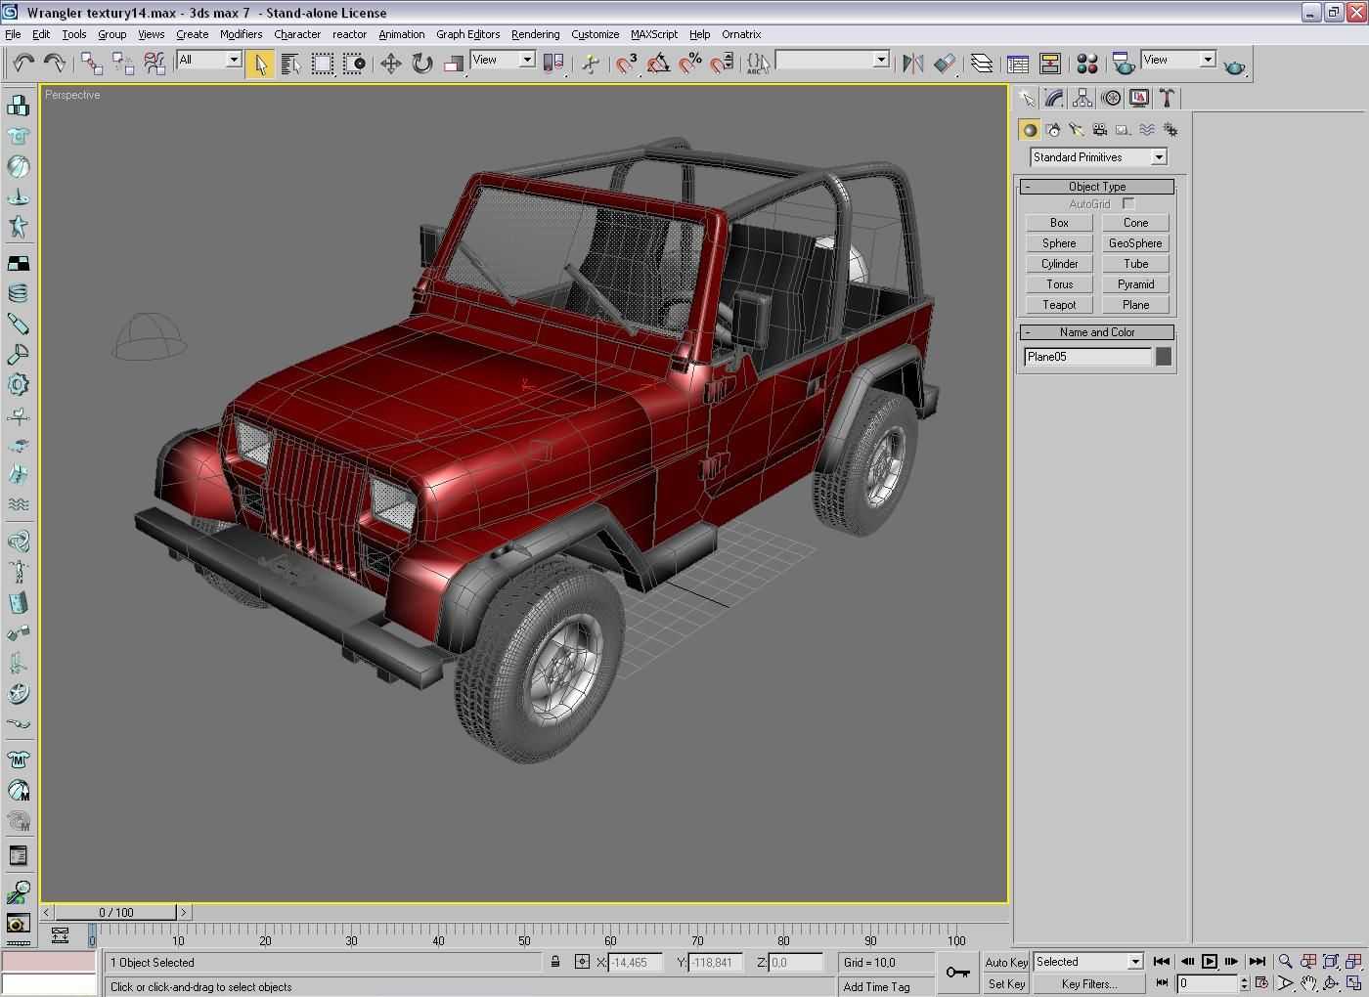Screen dimensions: 1369x997
Task: Toggle Set Key animation mode
Action: click(1006, 984)
